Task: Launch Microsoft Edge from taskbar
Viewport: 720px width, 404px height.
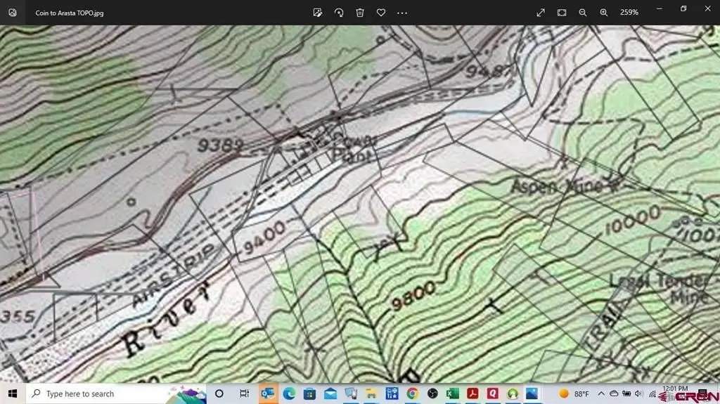Action: click(x=289, y=394)
